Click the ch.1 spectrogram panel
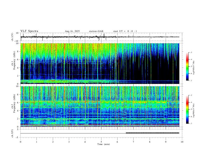Screen dimensions: 205x159 (x=100, y=63)
